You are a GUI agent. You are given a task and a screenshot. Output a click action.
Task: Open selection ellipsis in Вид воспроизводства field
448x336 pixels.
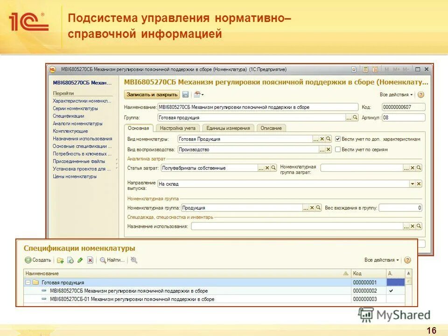[322, 149]
